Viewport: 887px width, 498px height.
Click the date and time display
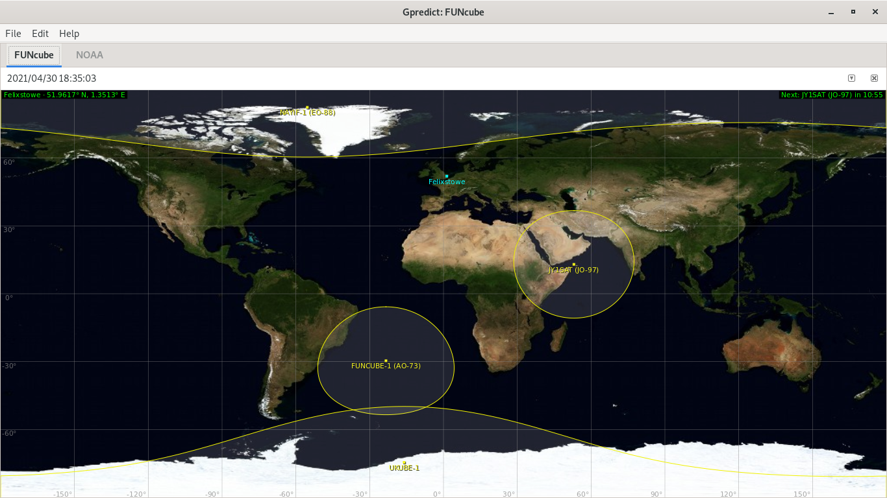pyautogui.click(x=51, y=78)
